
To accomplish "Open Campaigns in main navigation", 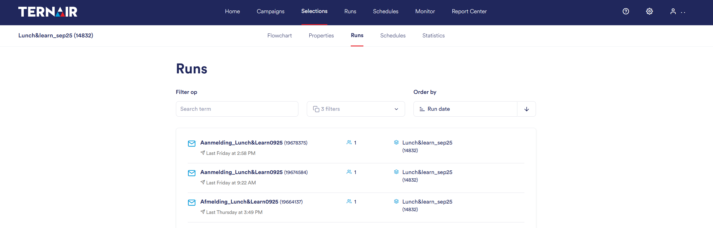I will pos(270,12).
